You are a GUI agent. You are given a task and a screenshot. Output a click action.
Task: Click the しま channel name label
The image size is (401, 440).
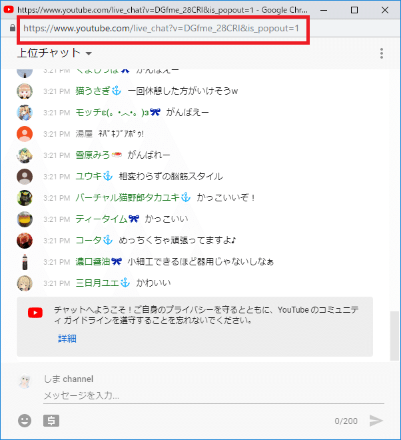[69, 379]
